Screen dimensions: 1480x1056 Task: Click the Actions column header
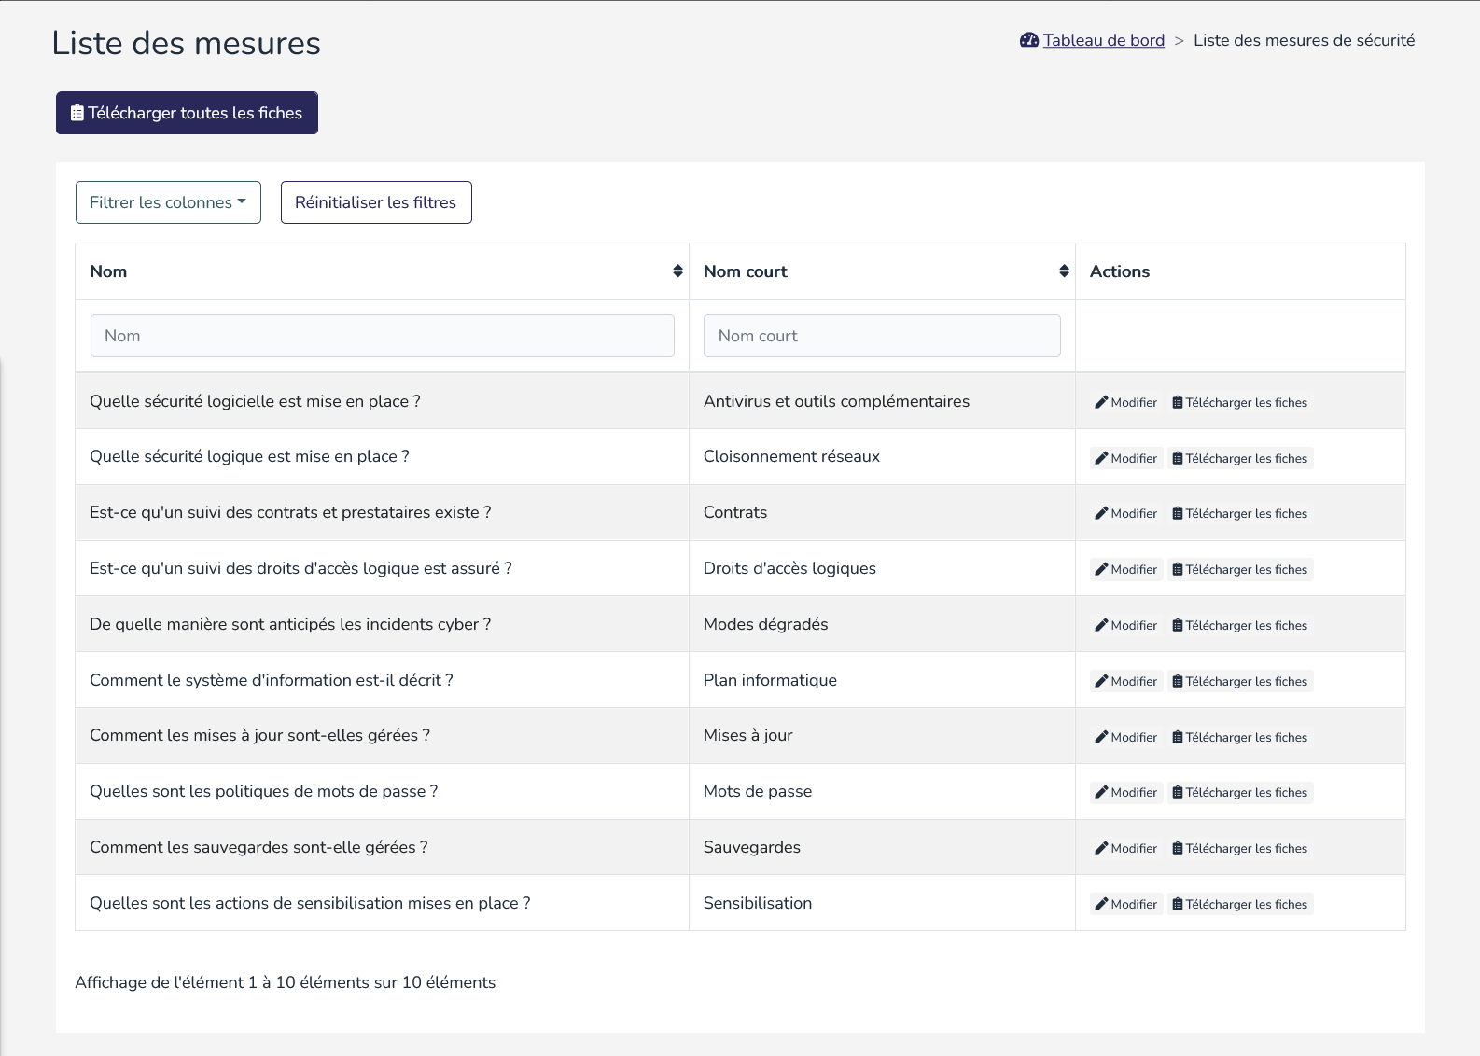click(1120, 271)
